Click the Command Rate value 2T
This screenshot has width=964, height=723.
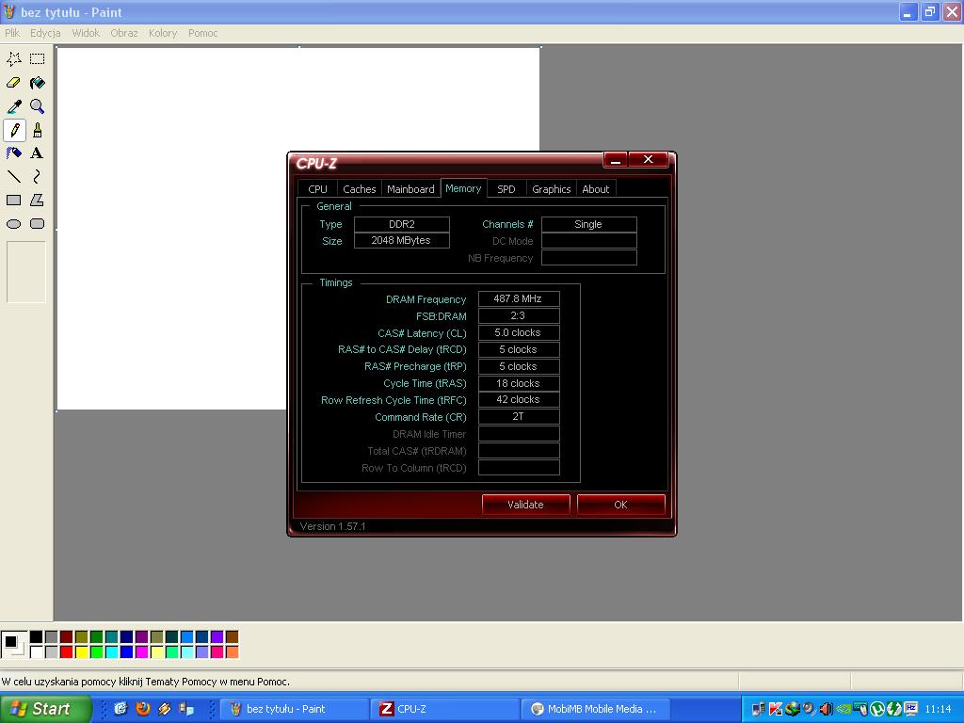[519, 416]
